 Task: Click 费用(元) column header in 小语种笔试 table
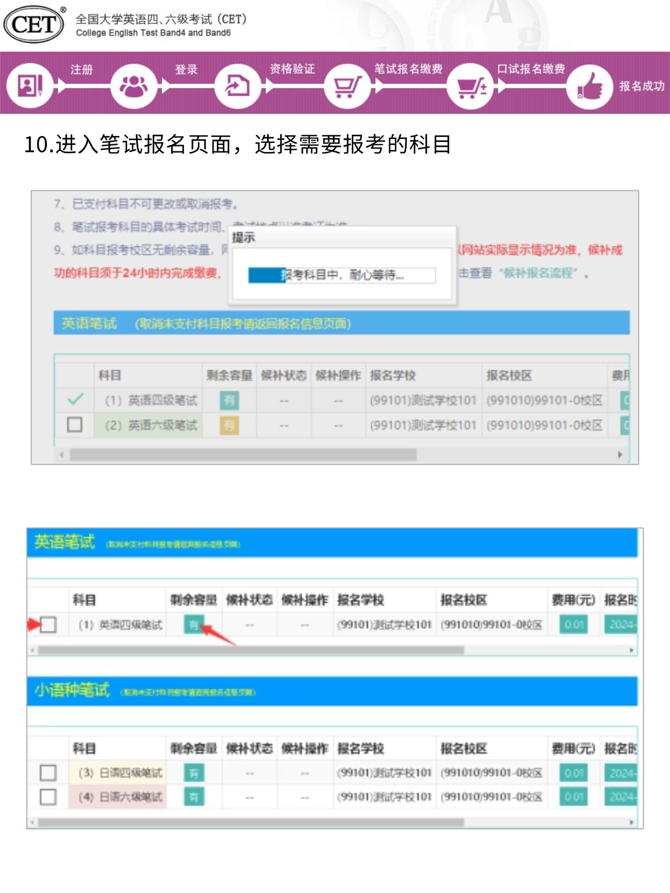[x=573, y=748]
